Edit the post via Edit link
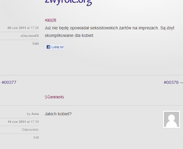 click(x=36, y=44)
